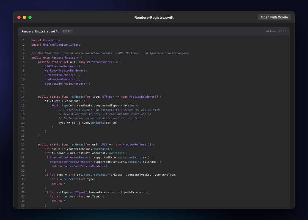Image resolution: width=308 pixels, height=220 pixels.
Task: Click 'CSVPreviewRenderer()' on line 9
Action: click(62, 75)
